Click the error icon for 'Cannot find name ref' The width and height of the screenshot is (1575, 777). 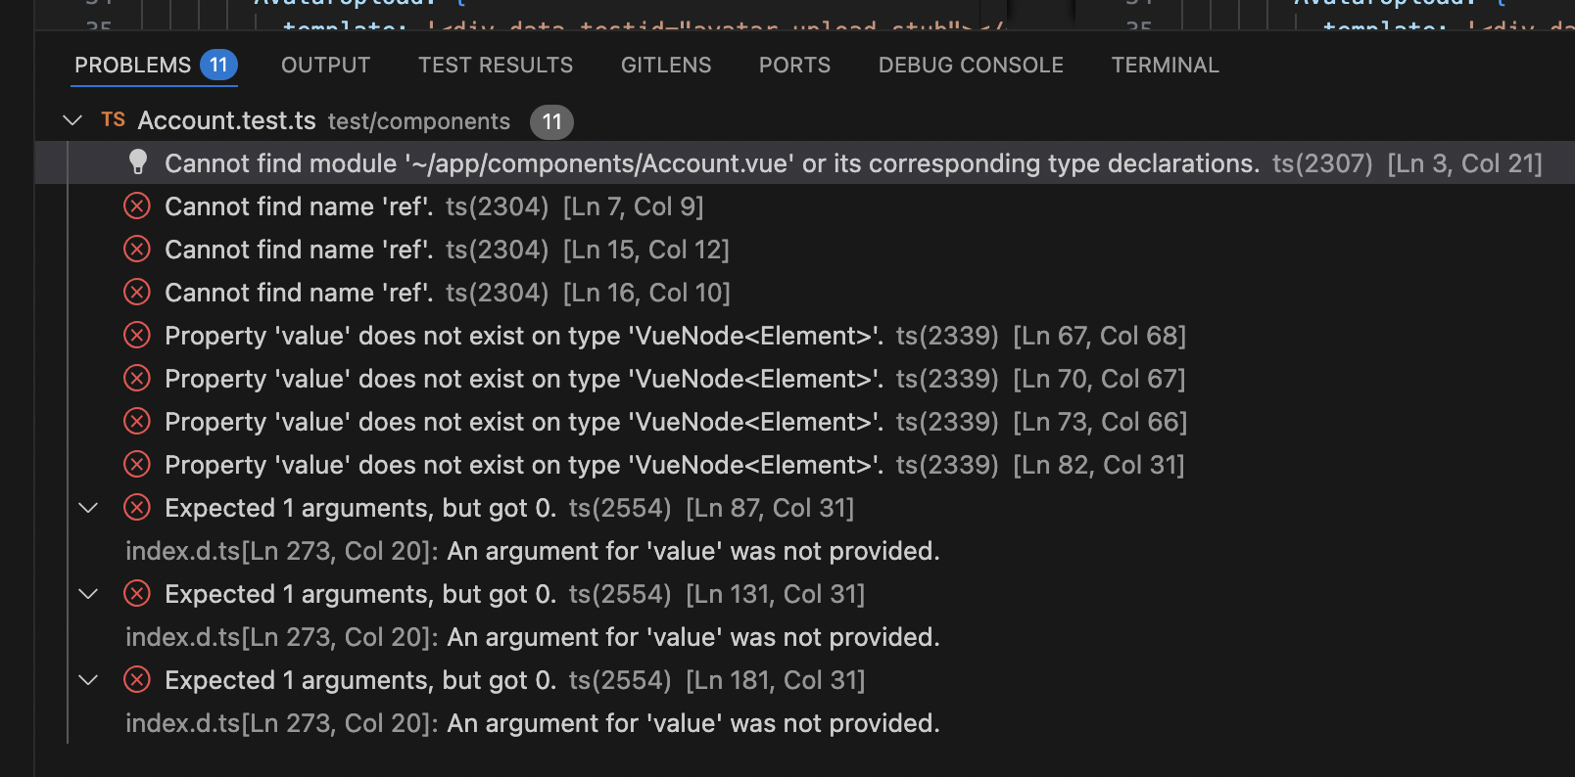[x=137, y=206]
